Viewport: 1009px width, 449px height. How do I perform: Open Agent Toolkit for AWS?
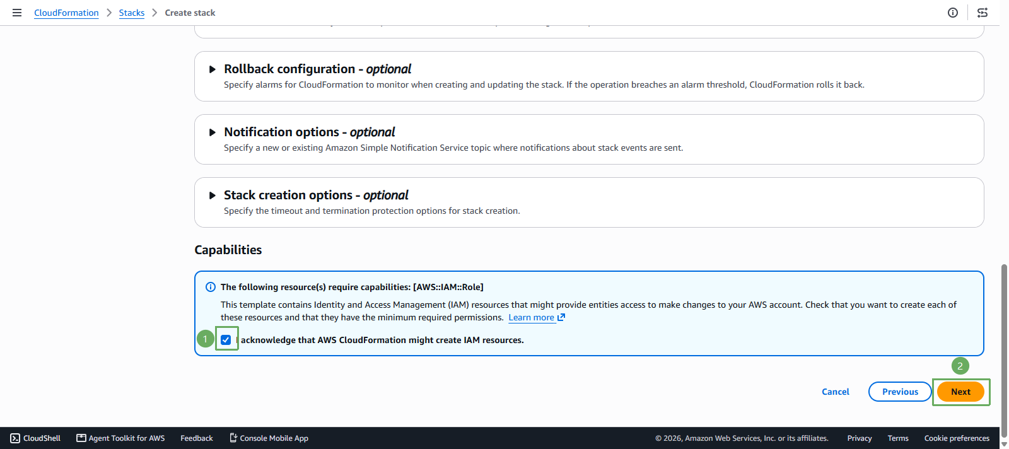pos(120,438)
